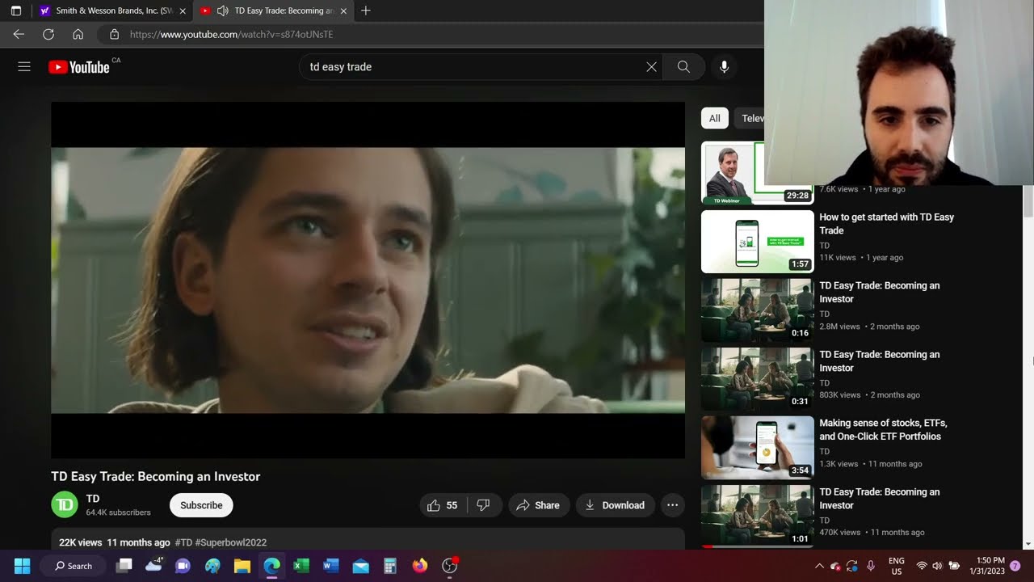Dislike the video with thumbs down
Image resolution: width=1034 pixels, height=582 pixels.
point(484,505)
